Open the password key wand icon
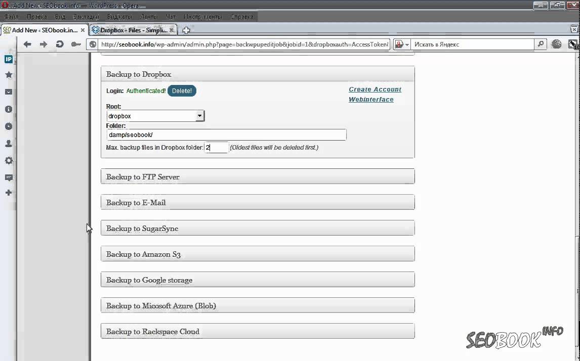 click(76, 44)
